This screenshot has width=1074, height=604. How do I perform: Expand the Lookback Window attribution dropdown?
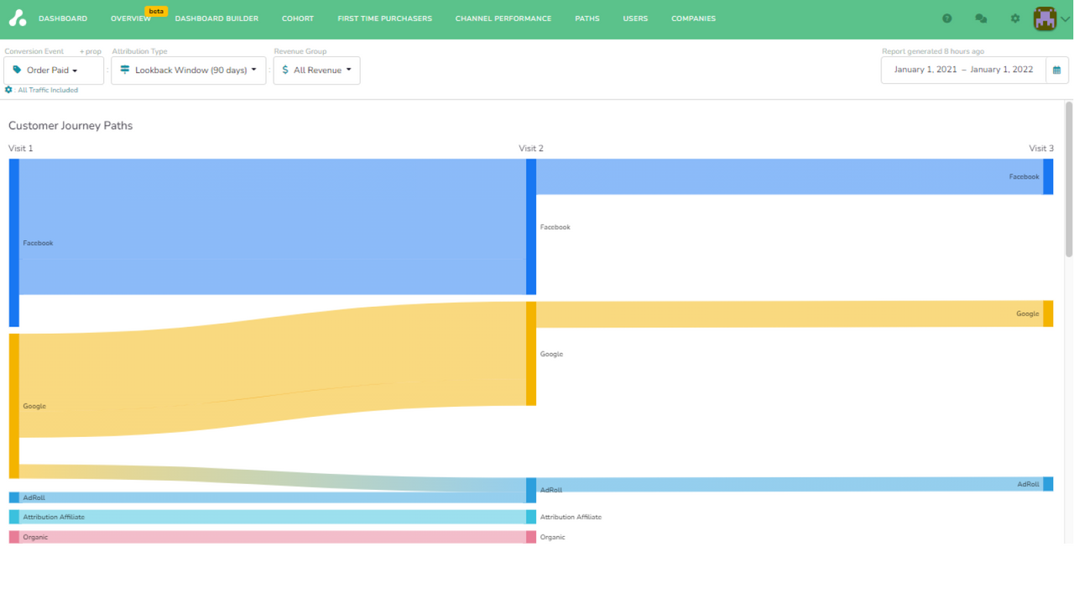point(188,70)
